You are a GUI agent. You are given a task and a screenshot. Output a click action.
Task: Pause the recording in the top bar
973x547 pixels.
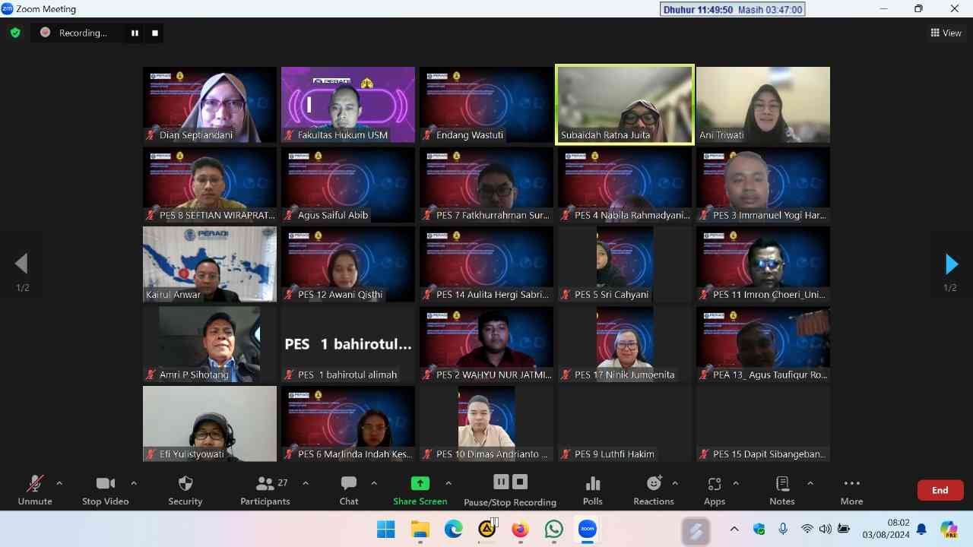[x=135, y=33]
